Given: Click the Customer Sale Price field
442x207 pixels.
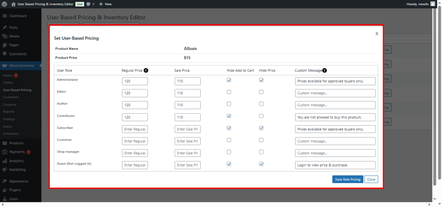Looking at the screenshot, I should [x=188, y=141].
